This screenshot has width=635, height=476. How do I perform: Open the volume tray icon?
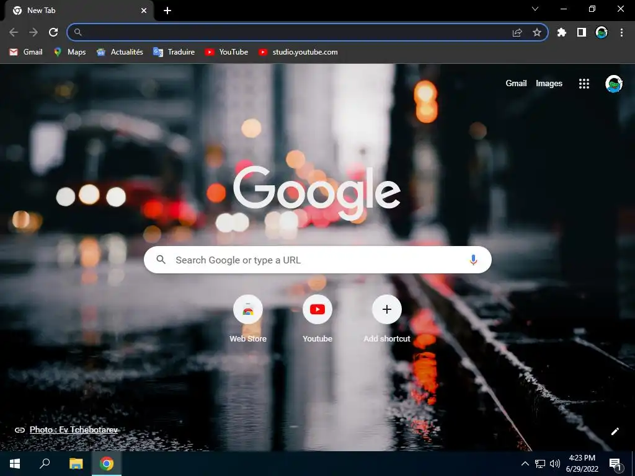point(555,464)
